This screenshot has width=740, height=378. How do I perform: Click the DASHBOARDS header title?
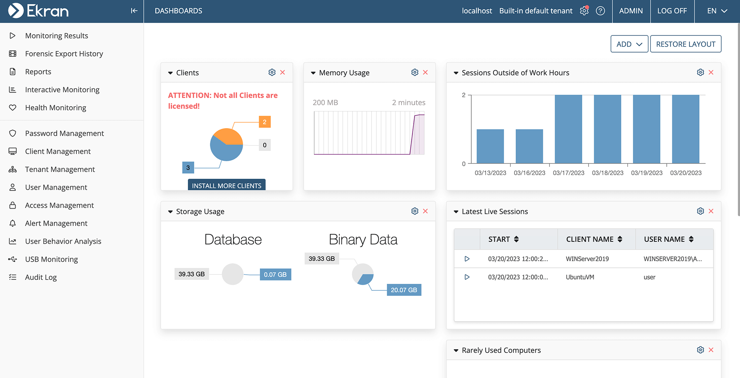pos(178,11)
